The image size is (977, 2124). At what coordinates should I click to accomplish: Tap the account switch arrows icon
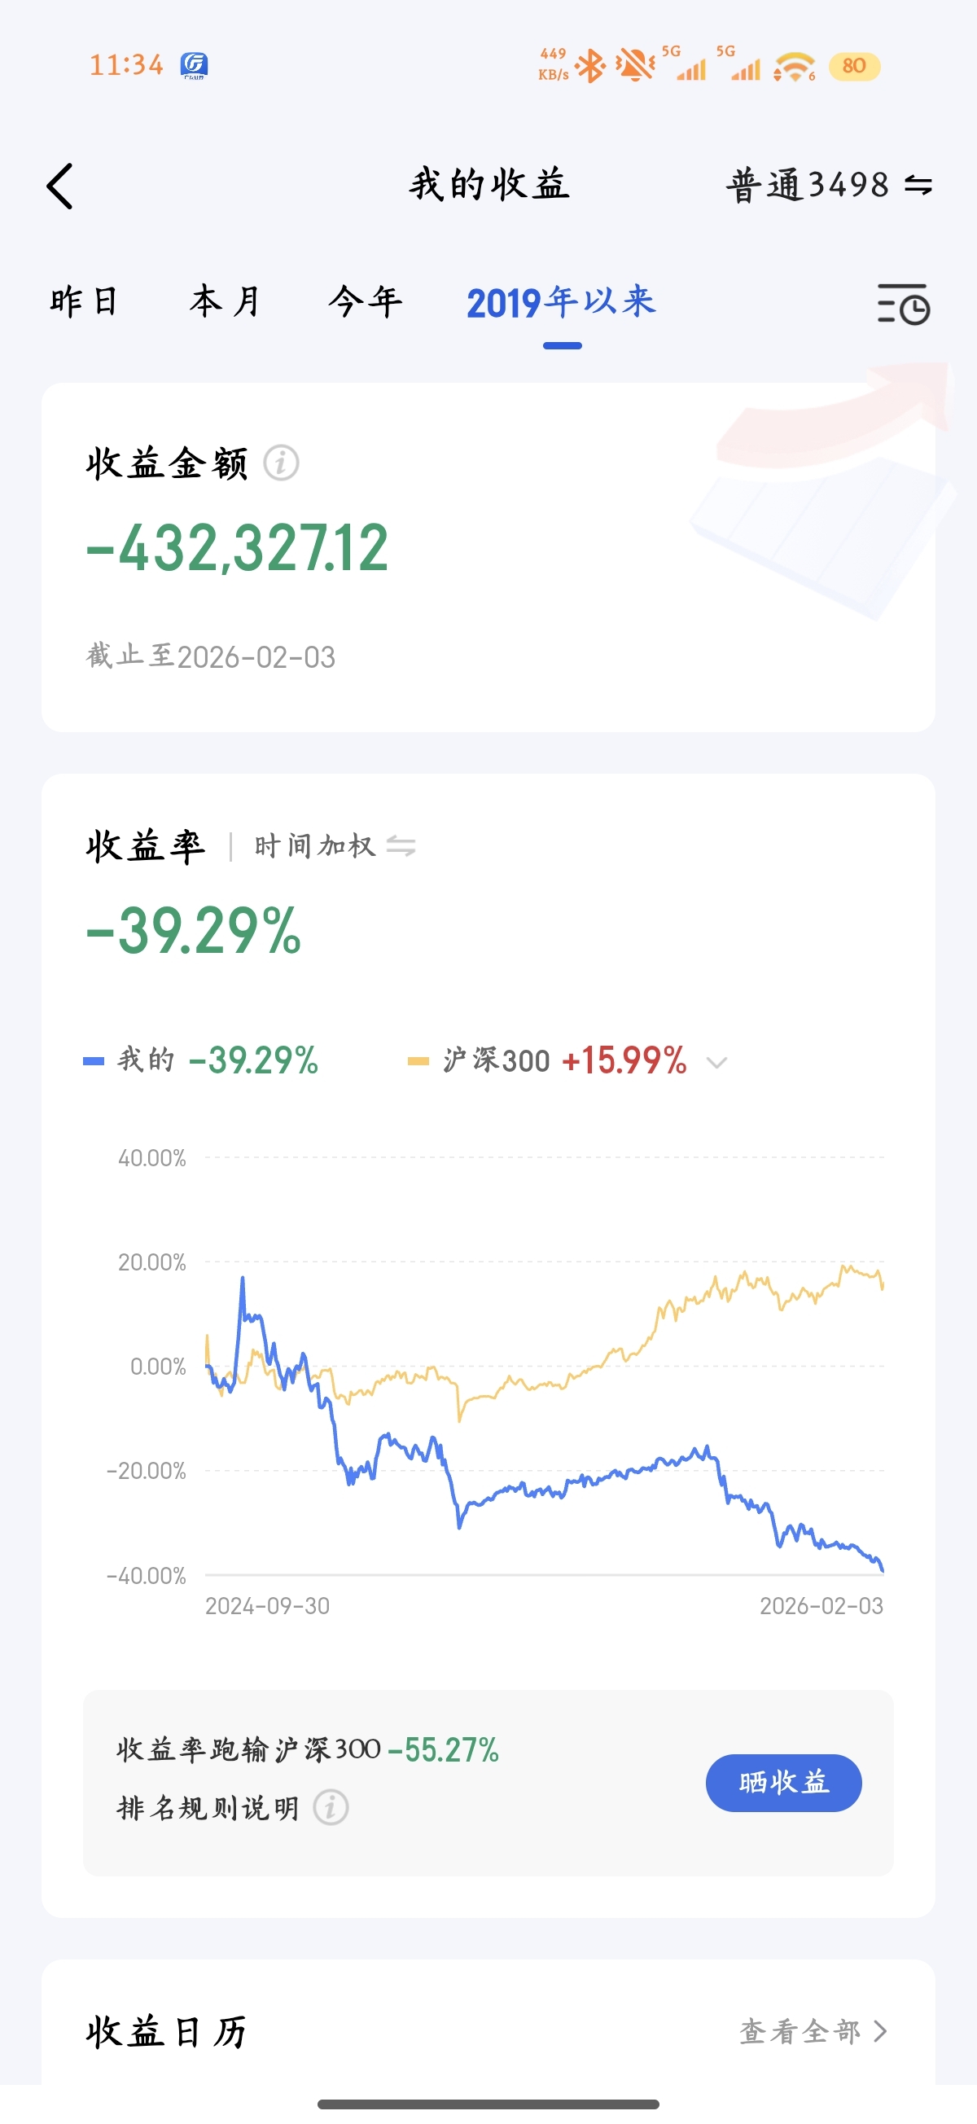[918, 185]
